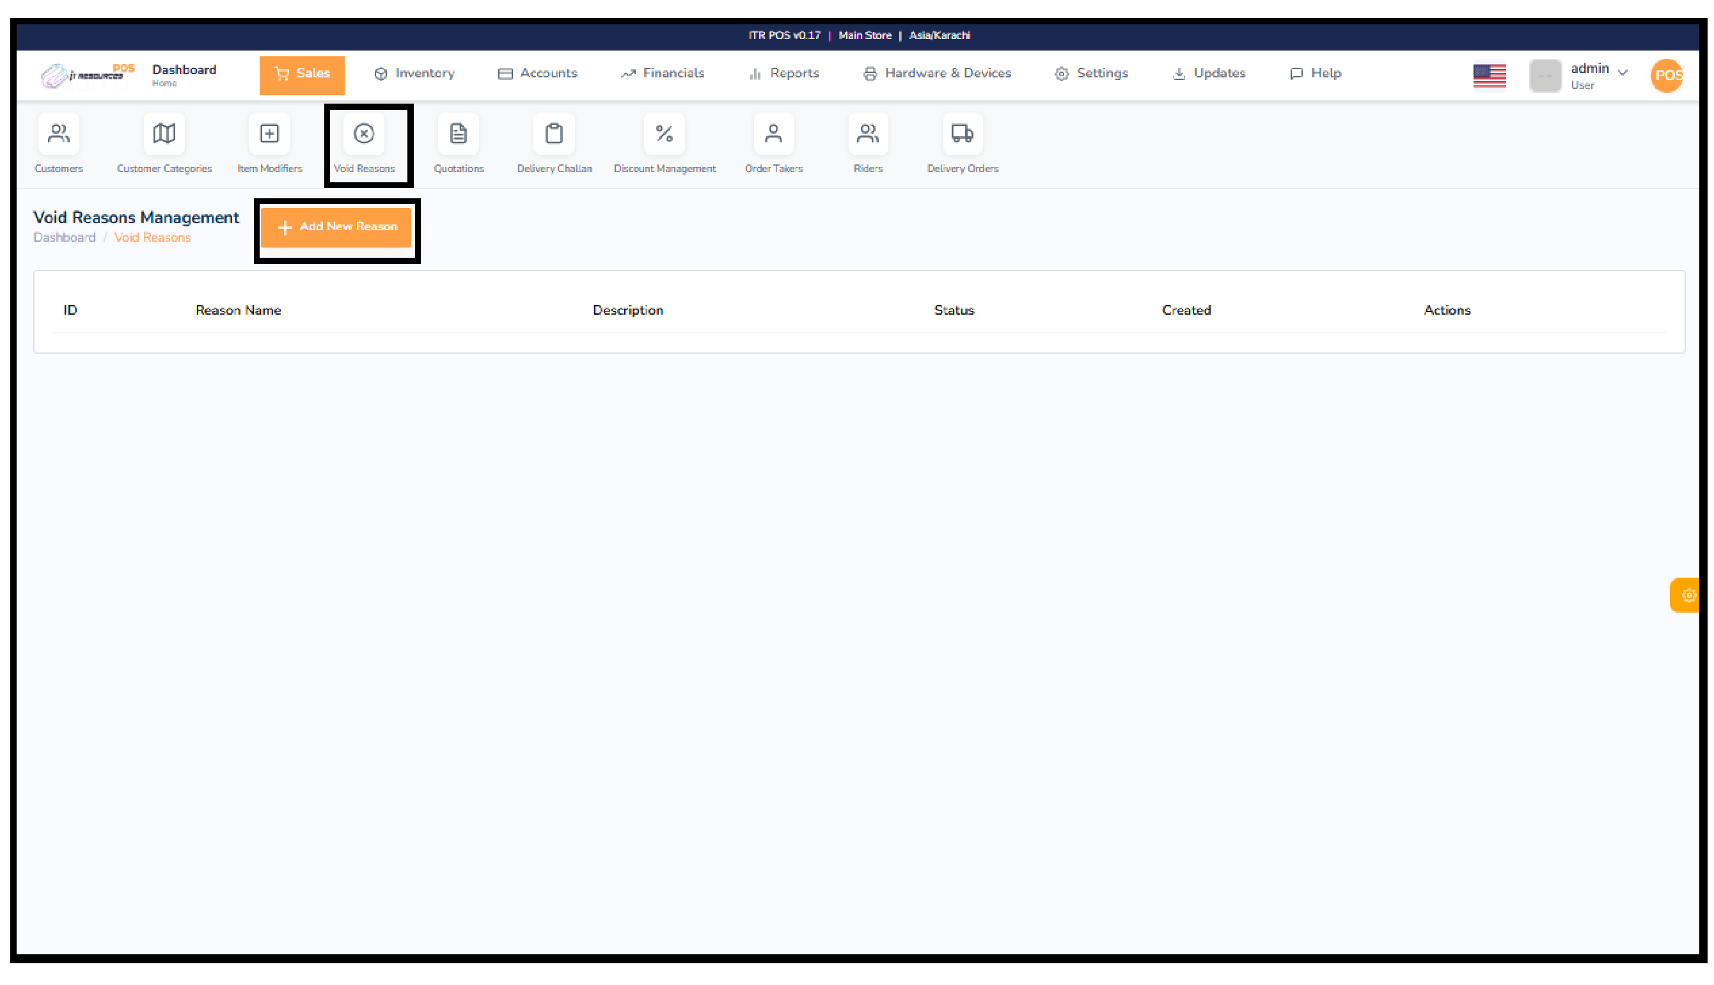This screenshot has width=1714, height=985.
Task: Click the Order Takers icon
Action: coord(773,143)
